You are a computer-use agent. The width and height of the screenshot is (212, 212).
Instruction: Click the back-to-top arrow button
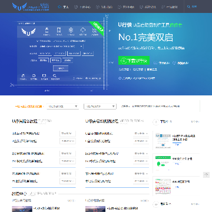[x=206, y=175]
